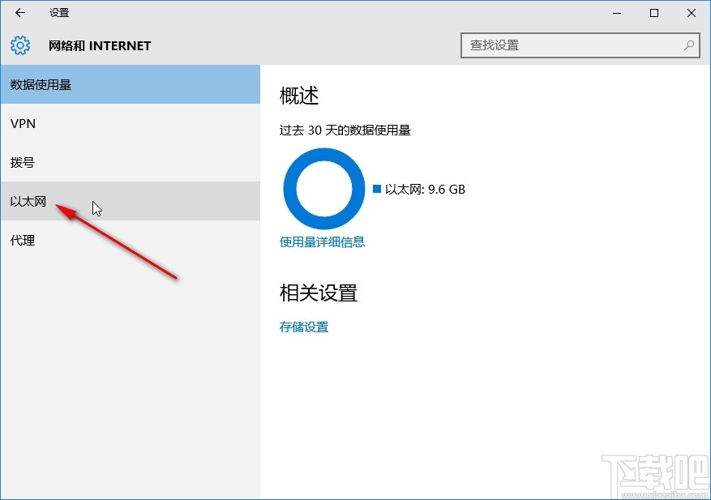Open 数据使用量 in the sidebar

[39, 84]
